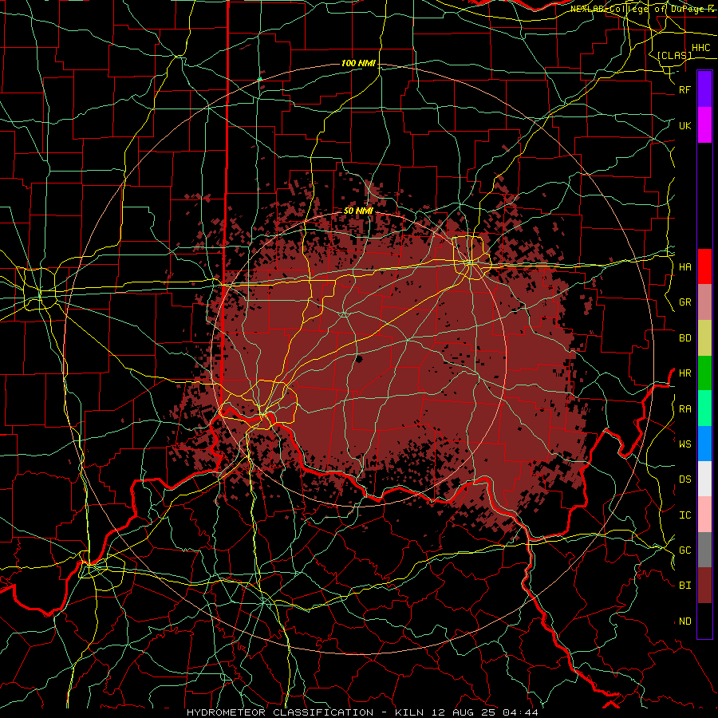Click the "BD" legend label
Screen dimensions: 718x718
pos(684,338)
